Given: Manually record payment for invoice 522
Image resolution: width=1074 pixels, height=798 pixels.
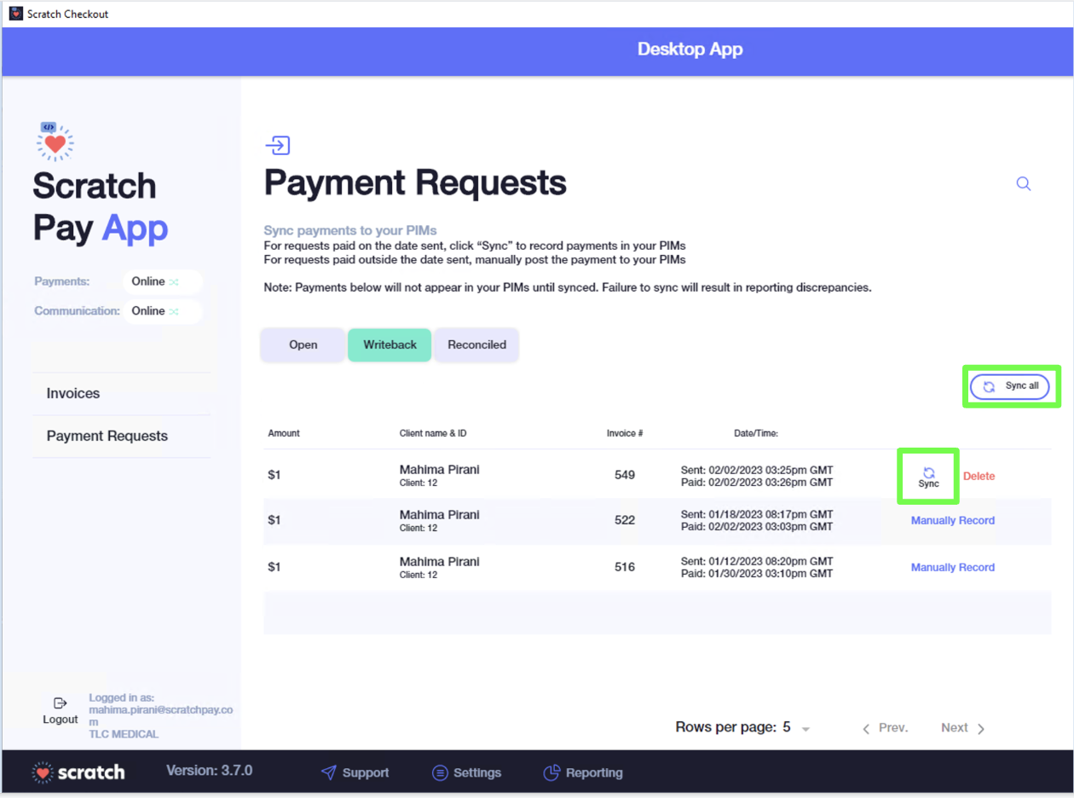Looking at the screenshot, I should pyautogui.click(x=952, y=521).
